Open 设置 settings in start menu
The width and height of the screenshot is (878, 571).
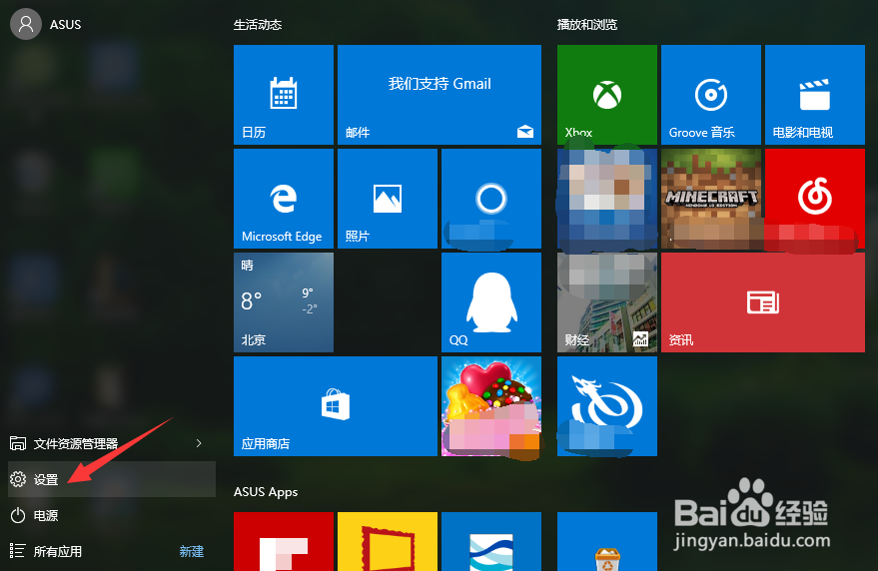(112, 479)
